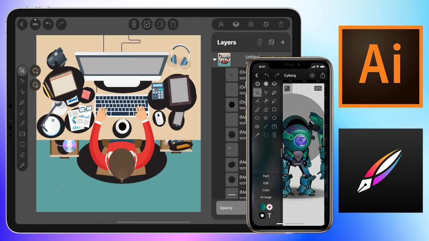Click the Untitled layer thumbnail

coord(224,60)
